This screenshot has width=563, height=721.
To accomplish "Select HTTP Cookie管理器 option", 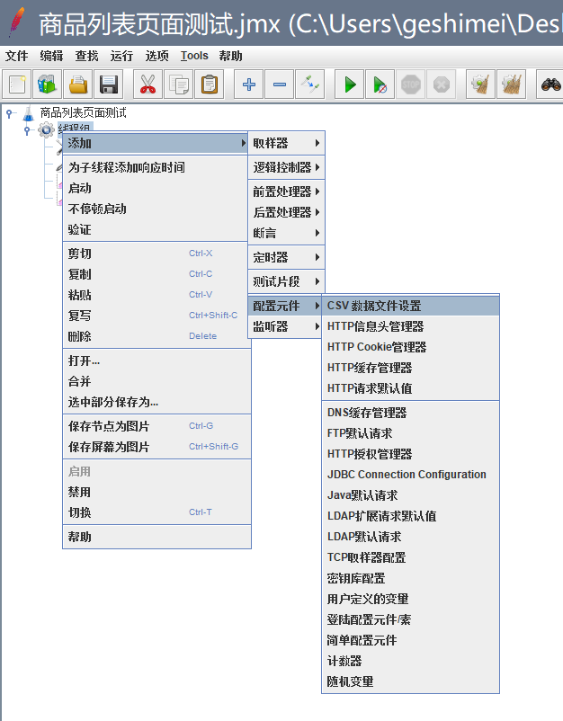I will click(x=410, y=347).
